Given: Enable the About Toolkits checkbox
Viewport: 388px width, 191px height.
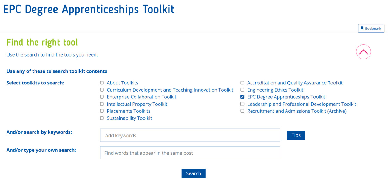Looking at the screenshot, I should [x=102, y=83].
